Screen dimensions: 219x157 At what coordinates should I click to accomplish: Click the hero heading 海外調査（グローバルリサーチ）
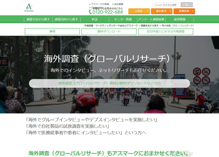point(107,59)
